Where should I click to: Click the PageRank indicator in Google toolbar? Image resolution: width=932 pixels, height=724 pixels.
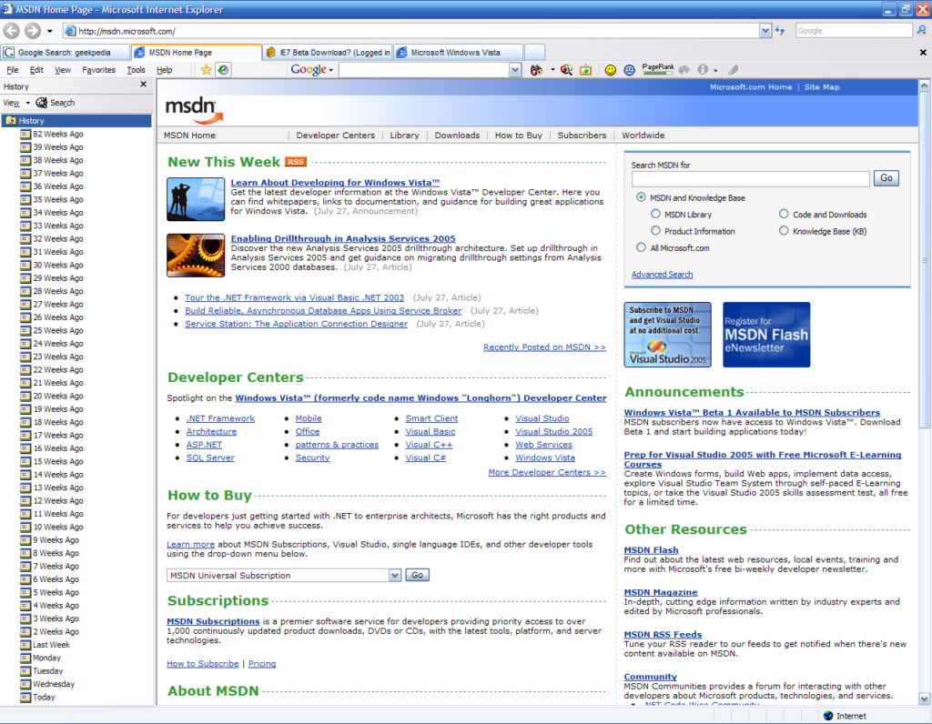[x=658, y=69]
